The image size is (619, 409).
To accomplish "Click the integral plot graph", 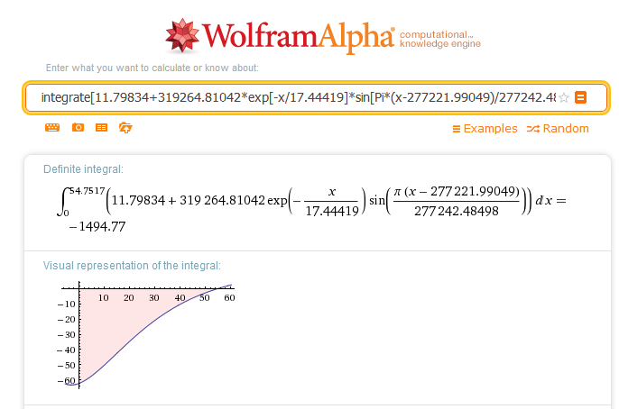I will pyautogui.click(x=146, y=335).
